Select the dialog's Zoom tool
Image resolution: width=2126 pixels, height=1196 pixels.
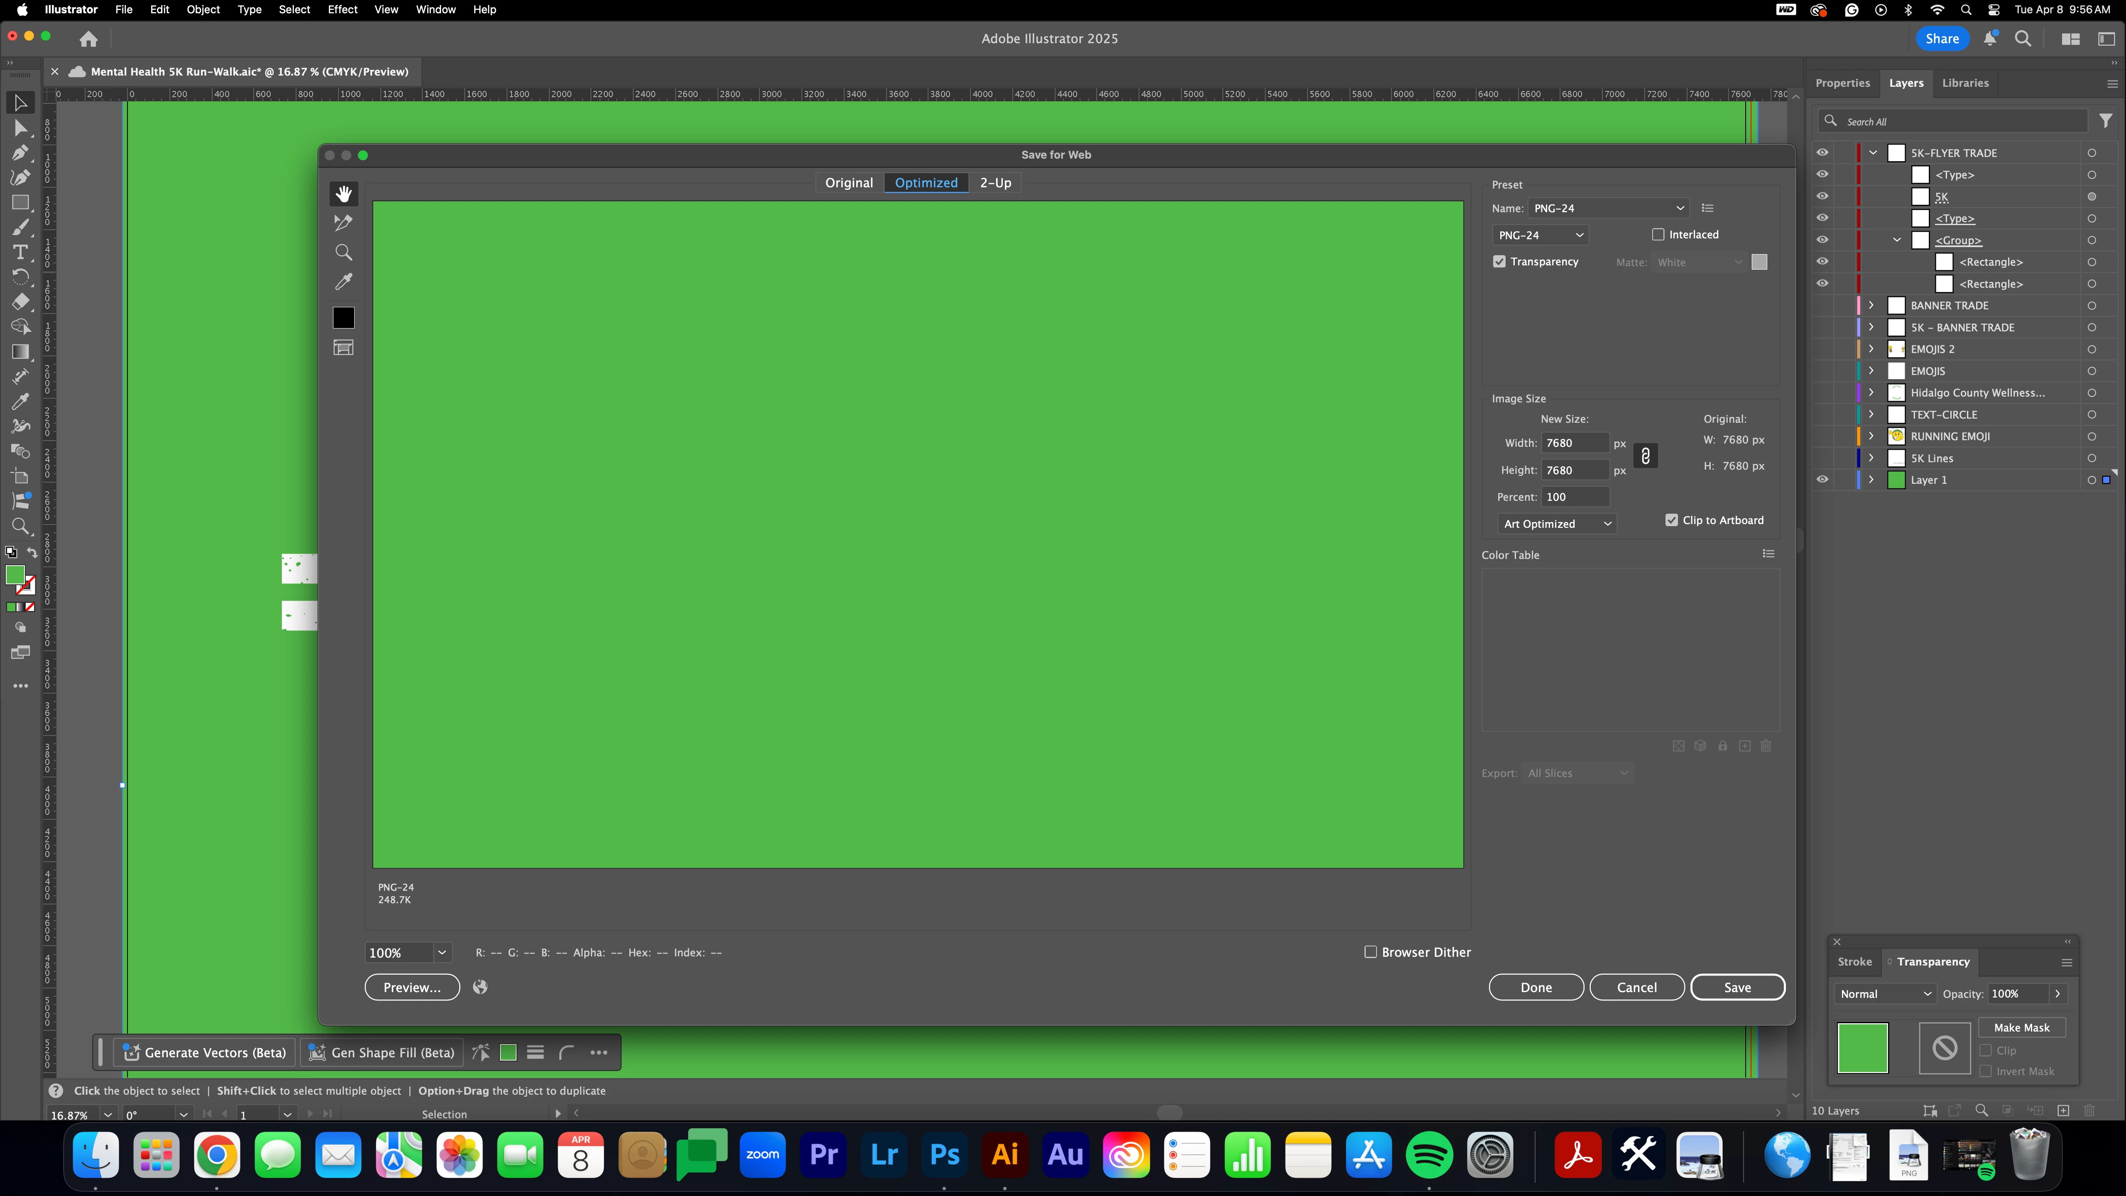click(x=343, y=252)
